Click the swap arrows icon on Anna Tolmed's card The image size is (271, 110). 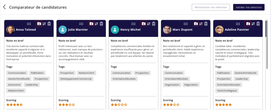[44, 24]
